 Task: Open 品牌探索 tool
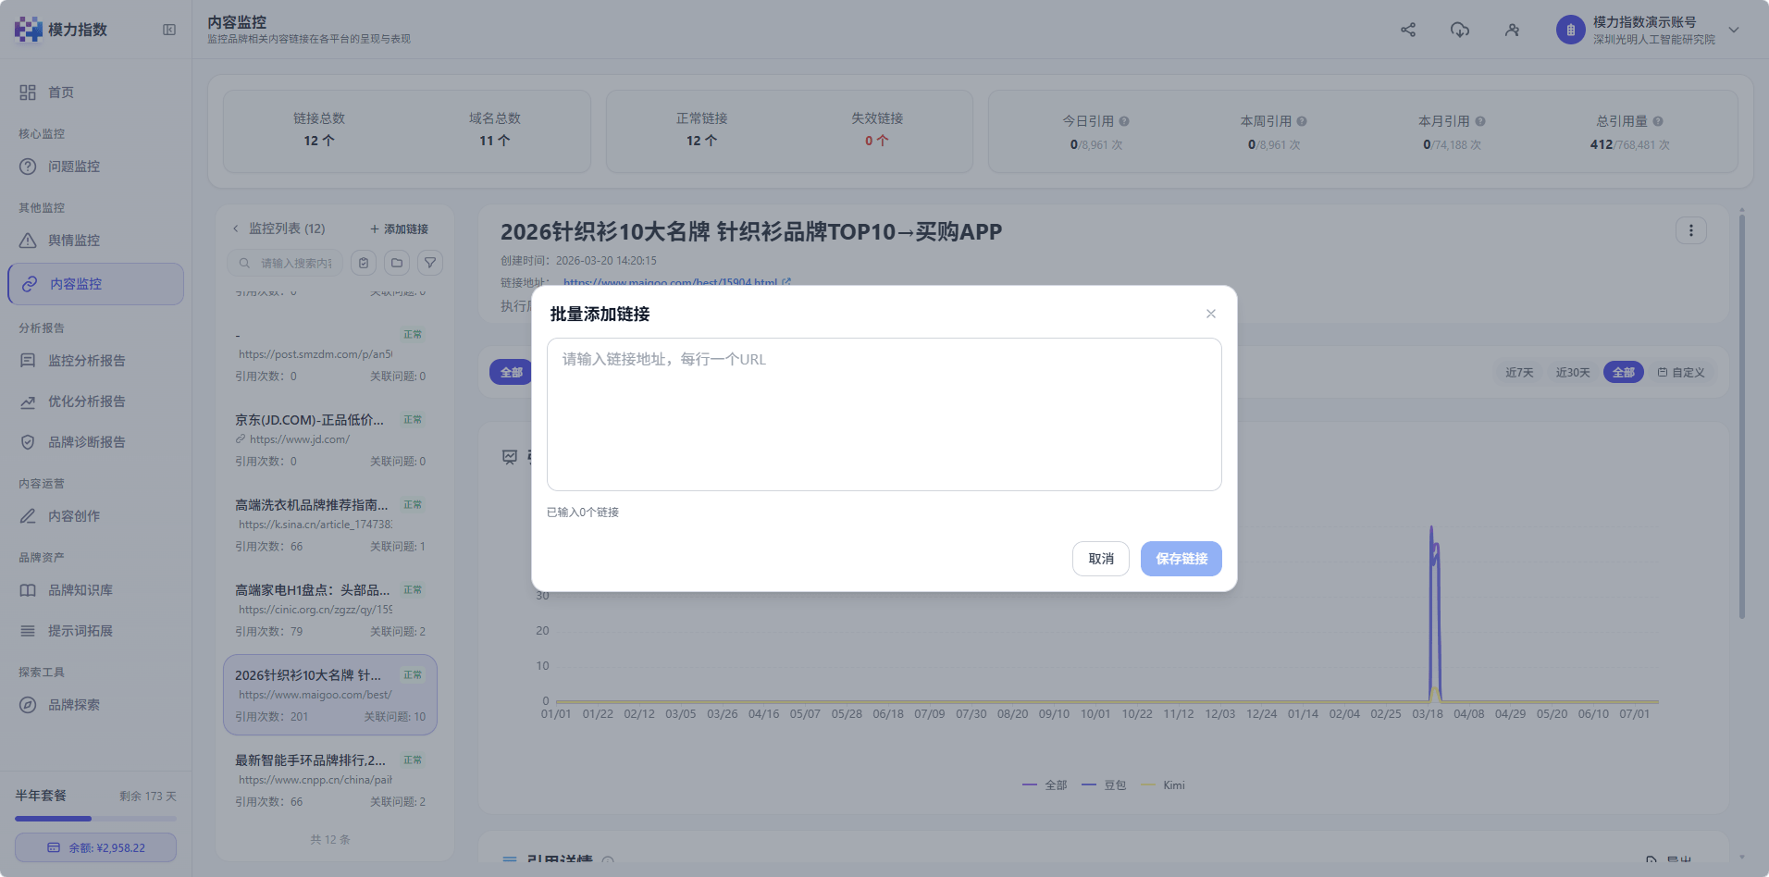tap(95, 705)
